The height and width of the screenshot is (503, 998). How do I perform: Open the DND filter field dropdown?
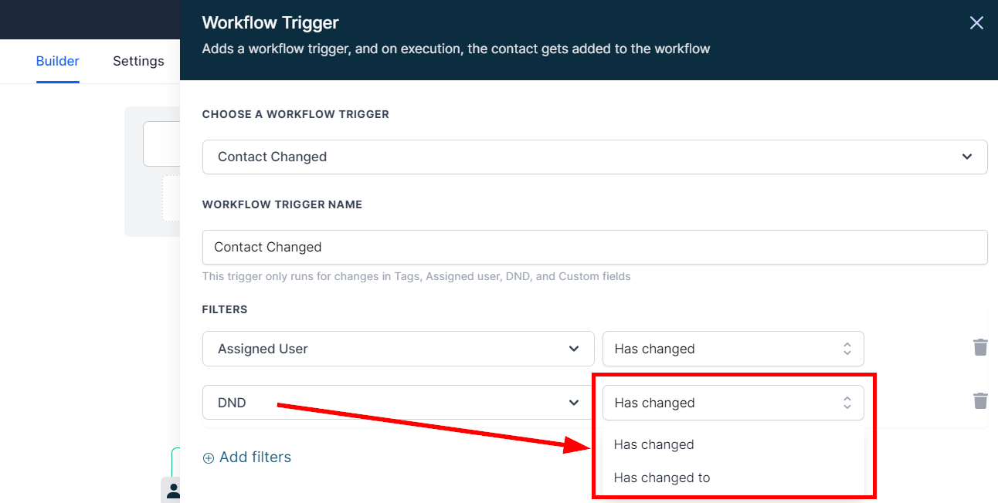(397, 403)
